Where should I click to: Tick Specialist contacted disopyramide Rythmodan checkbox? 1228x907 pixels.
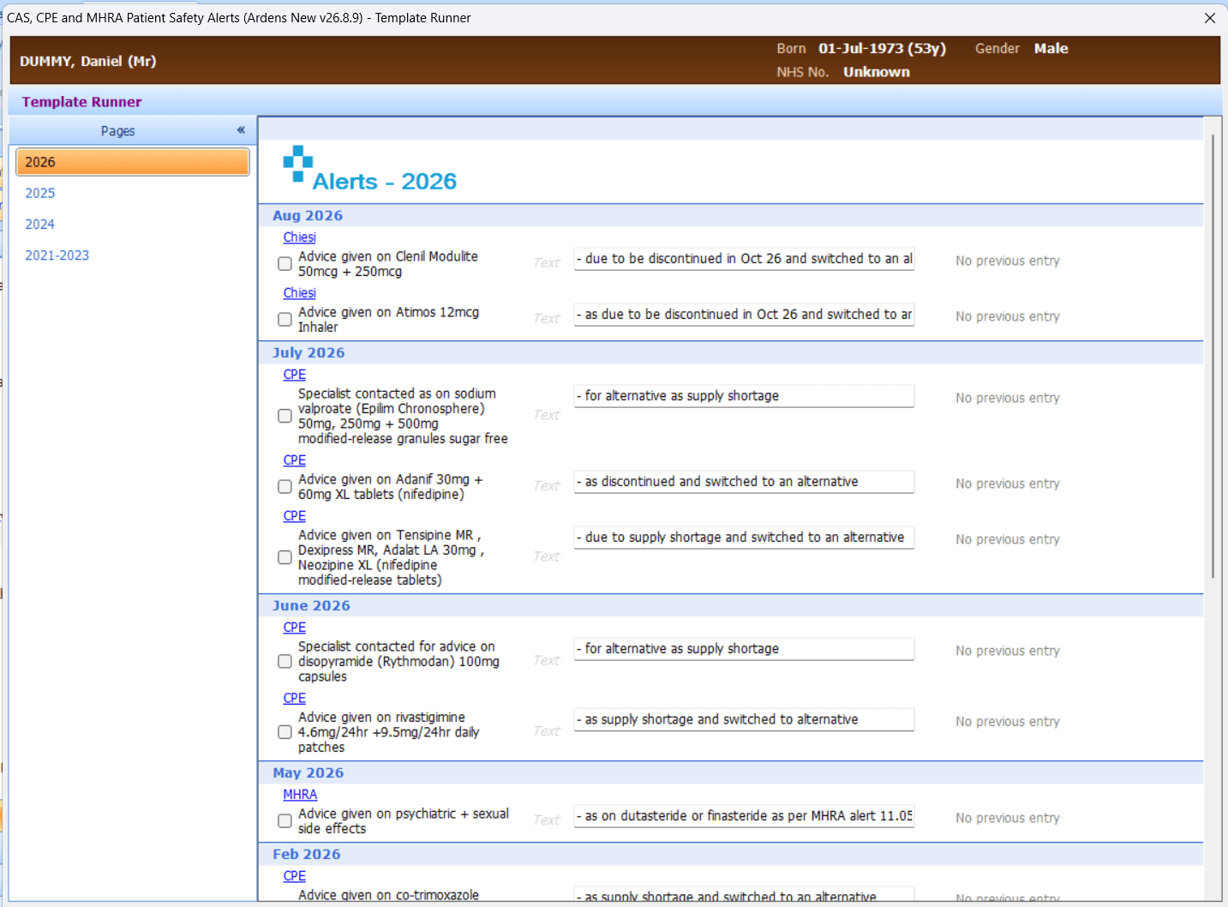pyautogui.click(x=285, y=662)
